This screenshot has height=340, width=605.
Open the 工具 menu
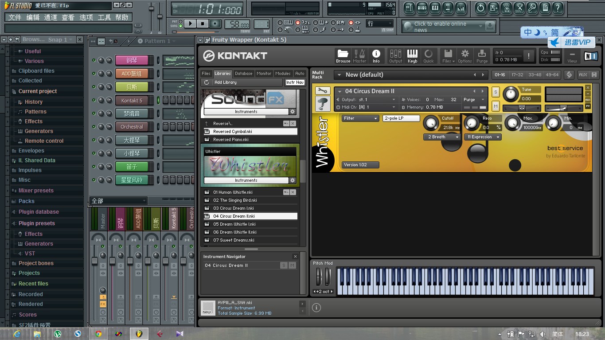104,17
